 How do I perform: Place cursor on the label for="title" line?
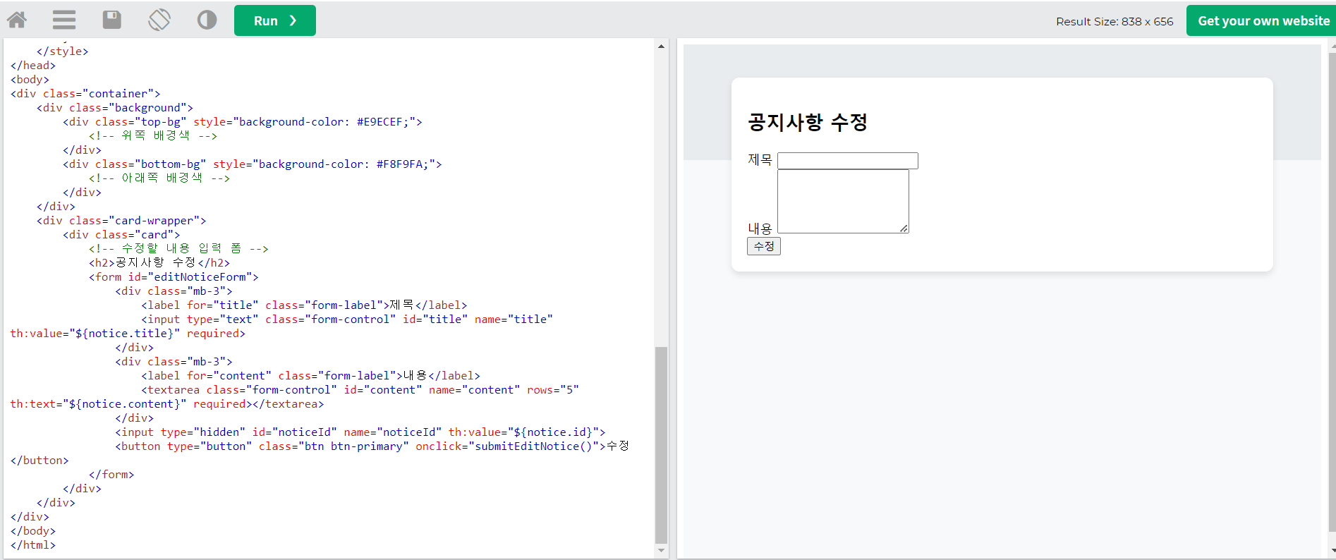coord(304,305)
